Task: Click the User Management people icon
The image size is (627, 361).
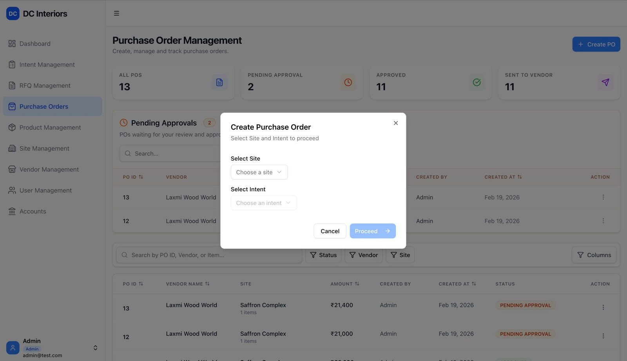Action: pyautogui.click(x=12, y=190)
